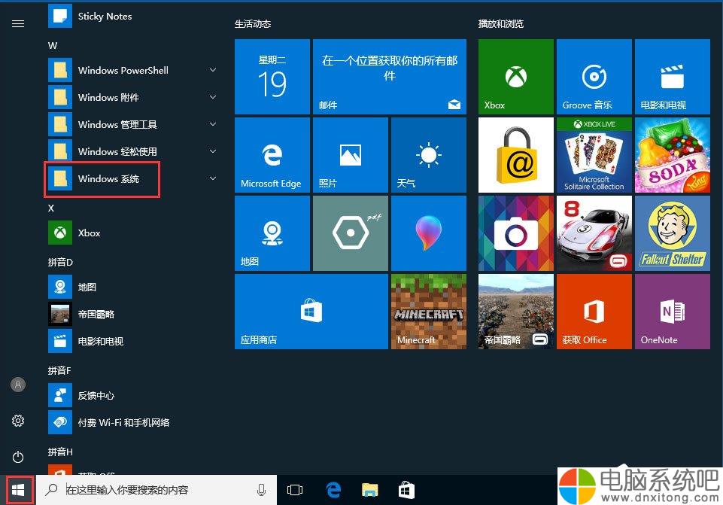Open Microsoft Edge tile
The width and height of the screenshot is (723, 505).
coord(272,155)
